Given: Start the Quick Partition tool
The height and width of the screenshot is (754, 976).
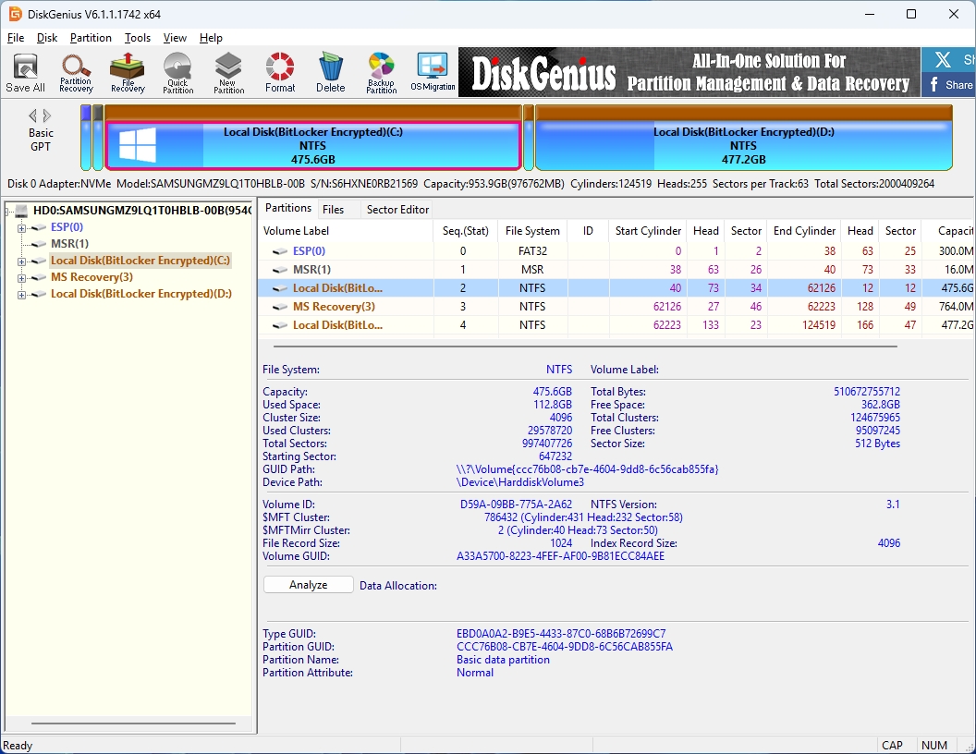Looking at the screenshot, I should pos(178,72).
